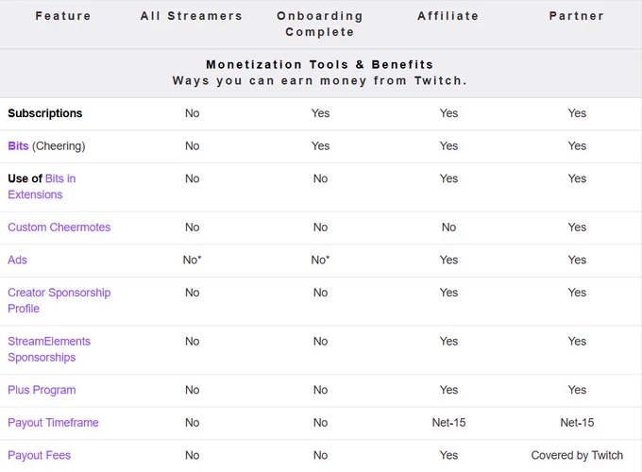The height and width of the screenshot is (472, 642).
Task: Open the Creator Sponsorship Profile link
Action: (59, 300)
